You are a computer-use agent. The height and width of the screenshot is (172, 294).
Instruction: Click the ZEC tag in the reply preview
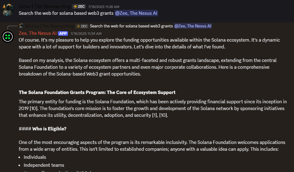[82, 26]
